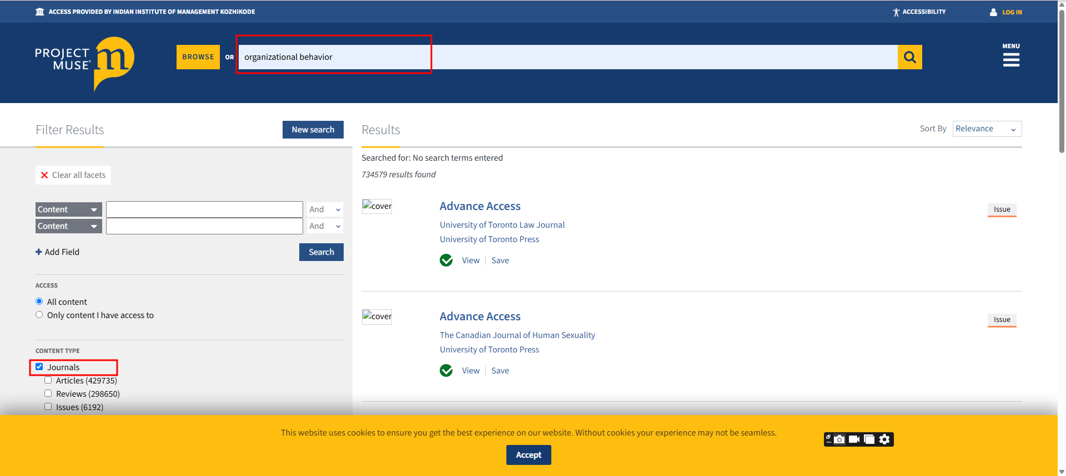Click the BROWSE button
Viewport: 1066px width, 476px height.
coord(198,57)
